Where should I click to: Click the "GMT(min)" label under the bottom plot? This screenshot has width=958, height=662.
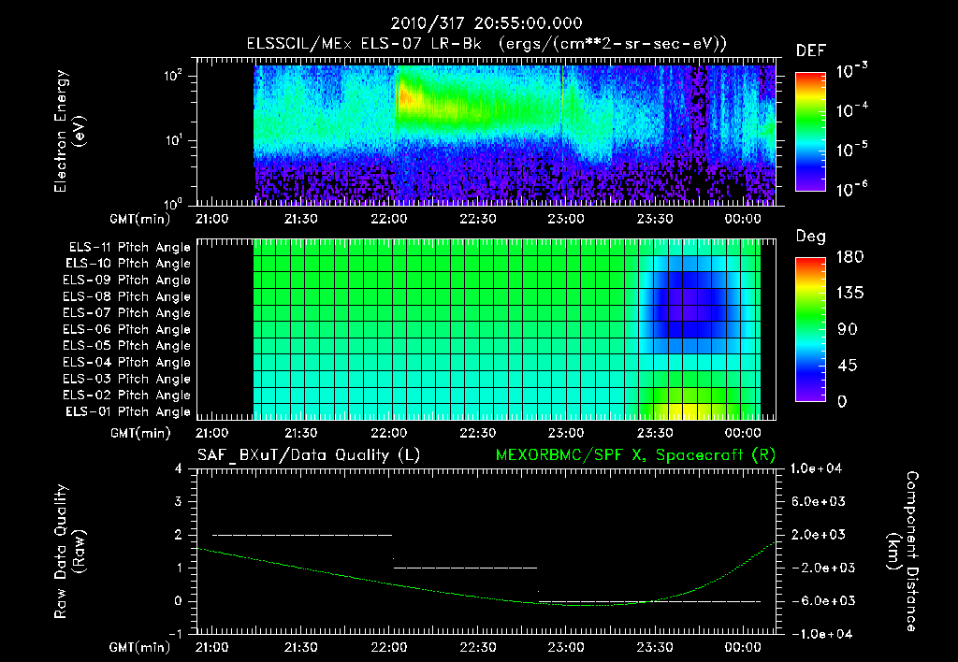pyautogui.click(x=140, y=647)
